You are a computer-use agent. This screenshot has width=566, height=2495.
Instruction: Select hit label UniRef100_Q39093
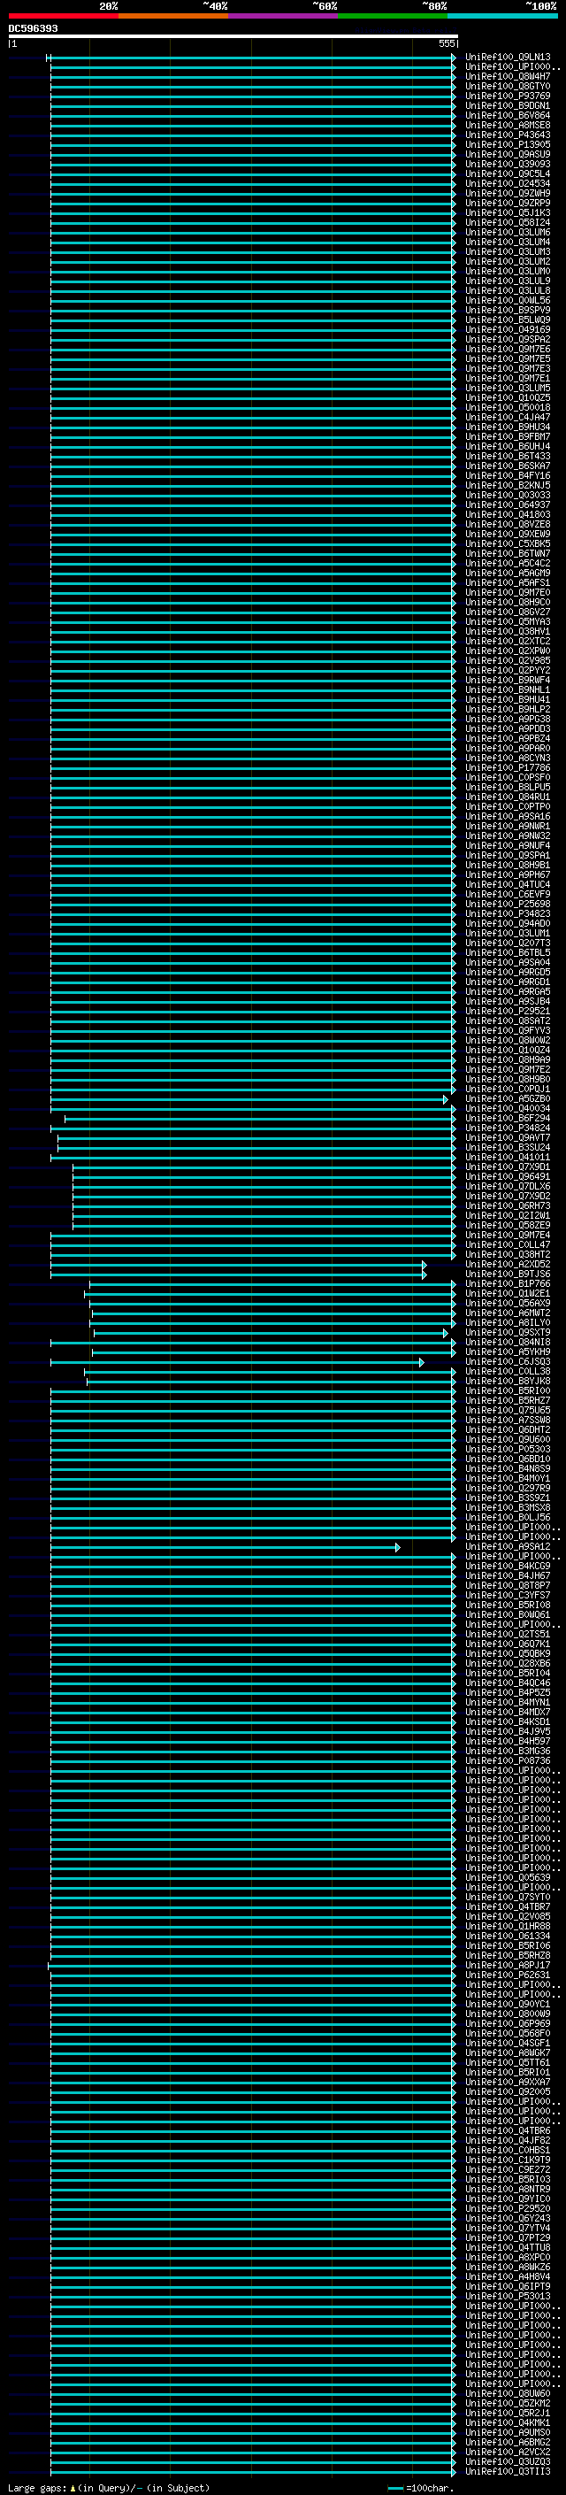507,164
